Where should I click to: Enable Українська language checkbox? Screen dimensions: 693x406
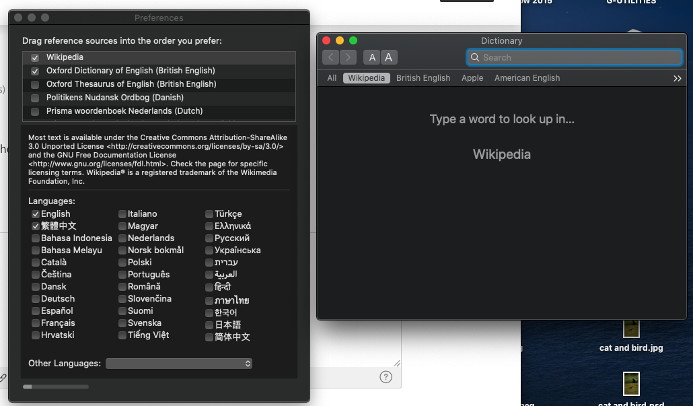(x=209, y=250)
